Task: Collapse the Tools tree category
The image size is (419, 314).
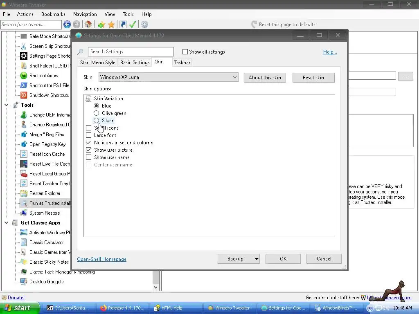Action: tap(6, 105)
